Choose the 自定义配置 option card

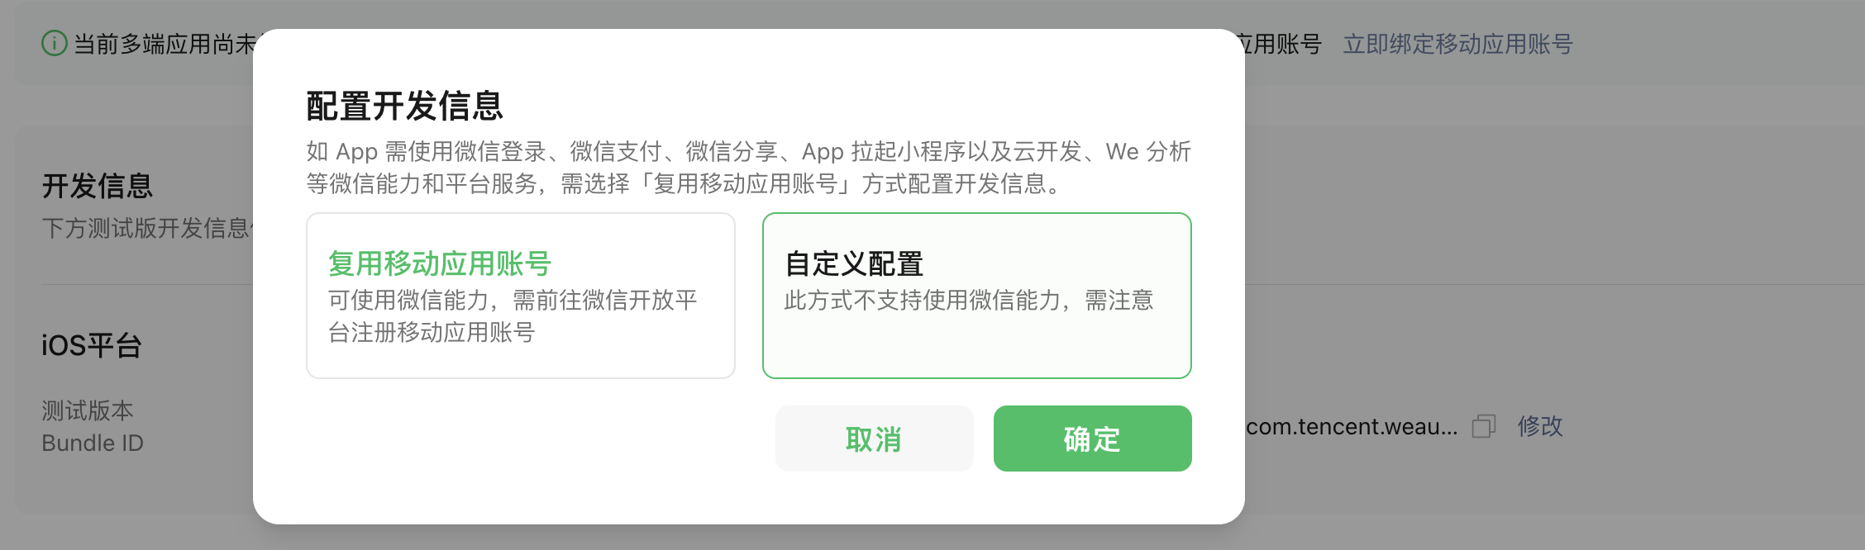[x=977, y=296]
